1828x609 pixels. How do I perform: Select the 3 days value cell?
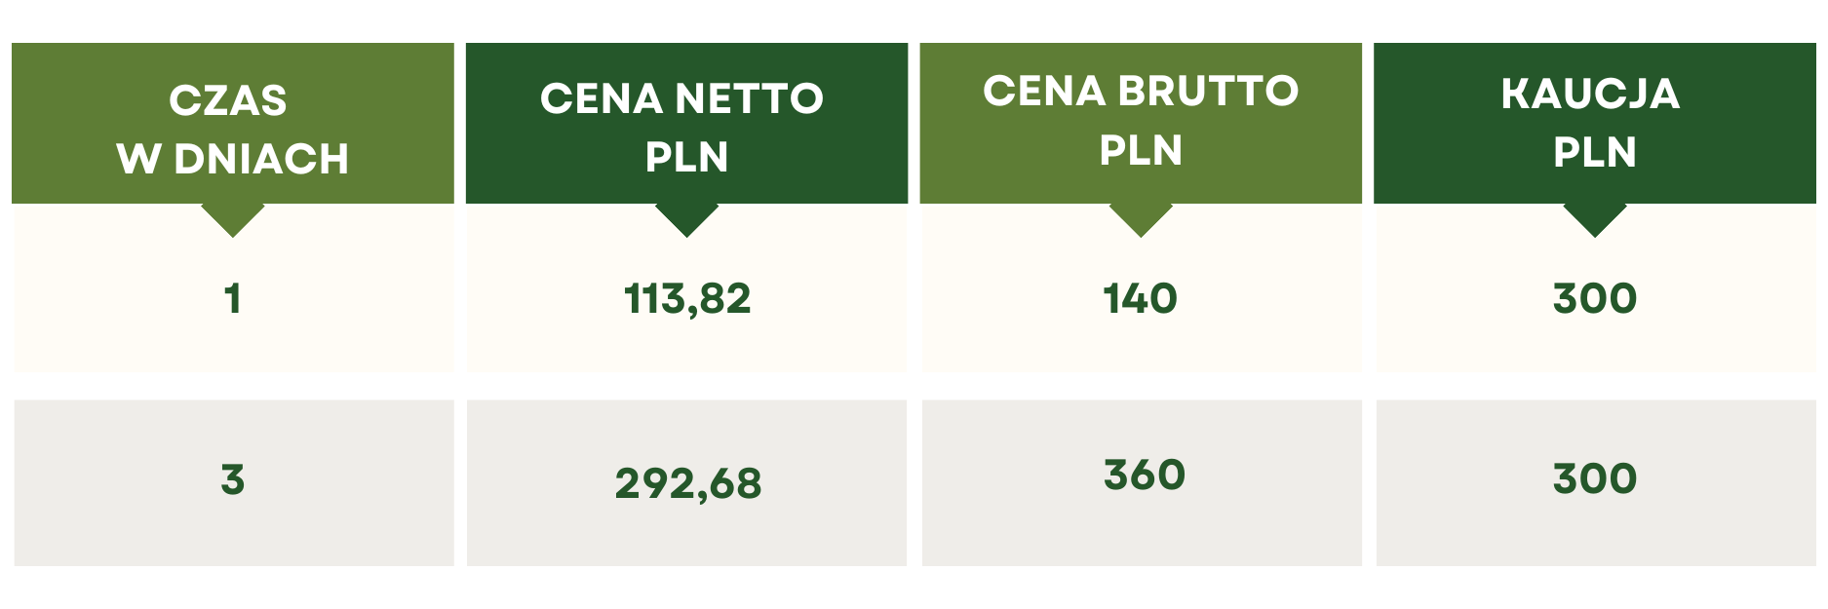point(232,479)
